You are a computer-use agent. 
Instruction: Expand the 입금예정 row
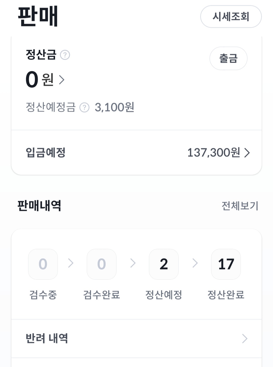tap(136, 153)
